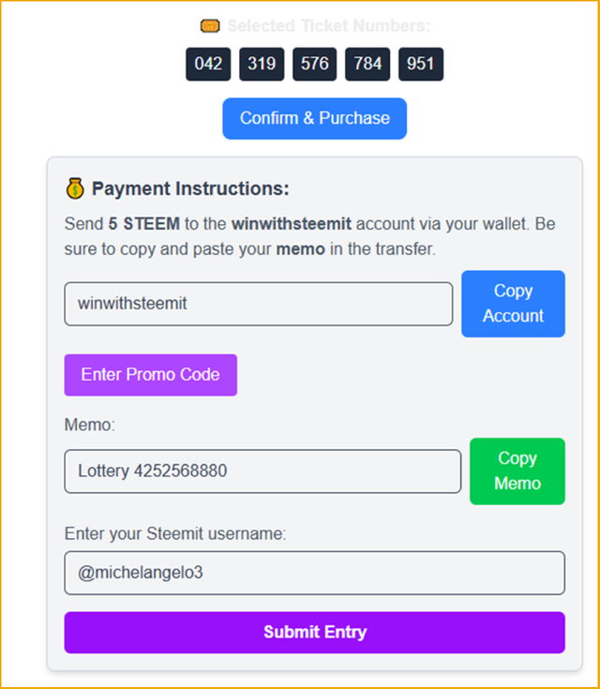Focus the Lottery 4252568880 memo field
600x689 pixels.
click(x=262, y=471)
